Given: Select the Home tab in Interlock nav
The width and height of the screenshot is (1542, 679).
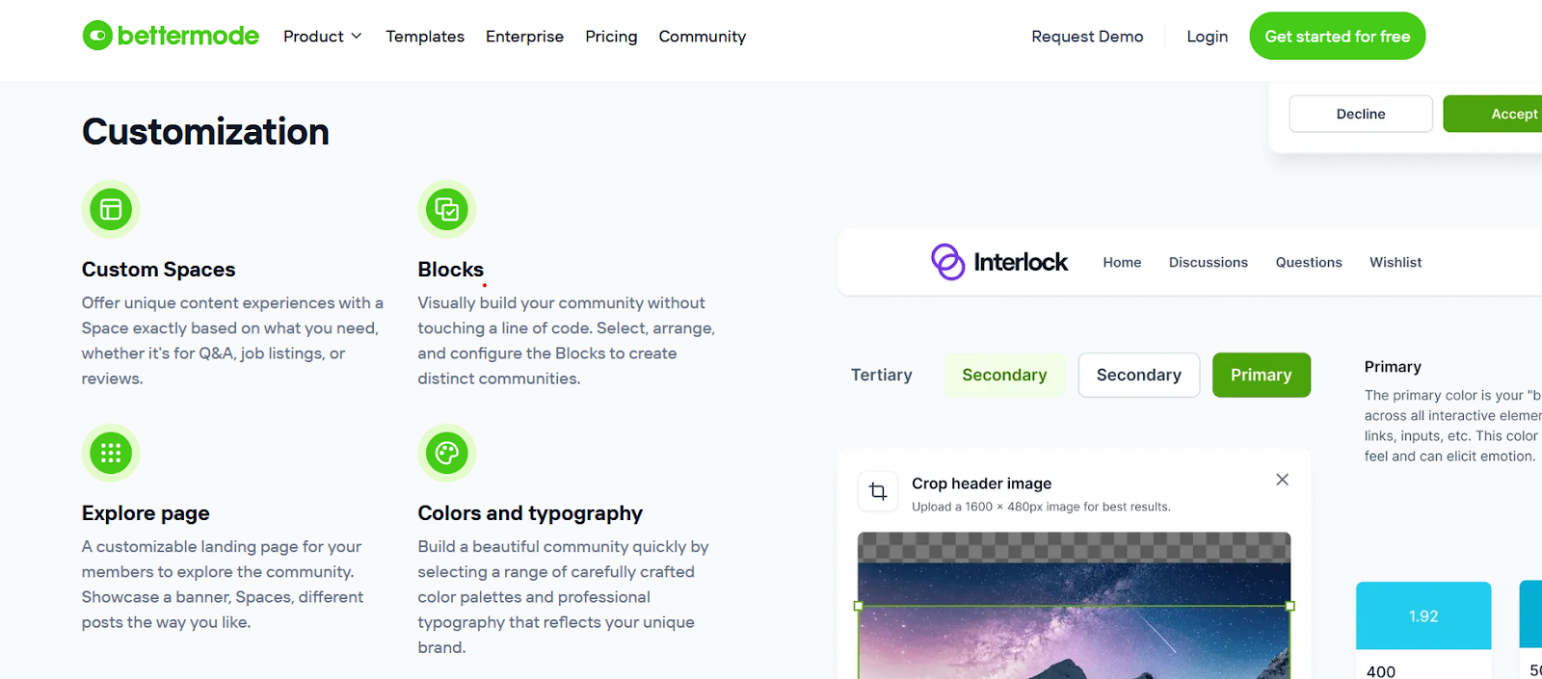Looking at the screenshot, I should tap(1122, 262).
